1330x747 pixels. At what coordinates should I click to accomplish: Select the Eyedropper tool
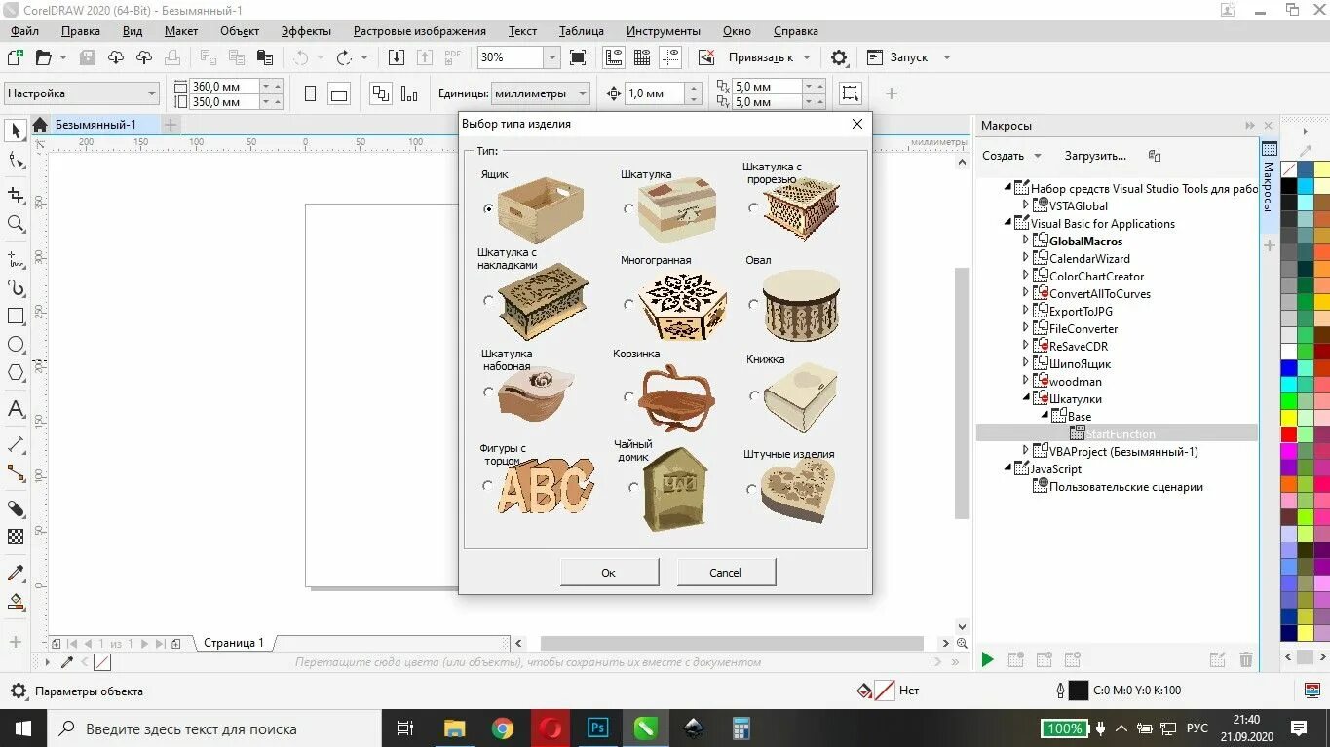click(x=16, y=574)
